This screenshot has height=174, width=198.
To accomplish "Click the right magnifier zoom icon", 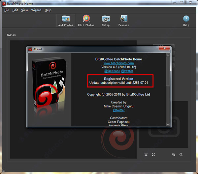I will pos(181,154).
